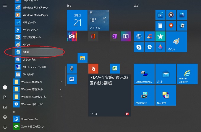Launch the Internet Explorer tile
201x132 pixels.
click(187, 74)
